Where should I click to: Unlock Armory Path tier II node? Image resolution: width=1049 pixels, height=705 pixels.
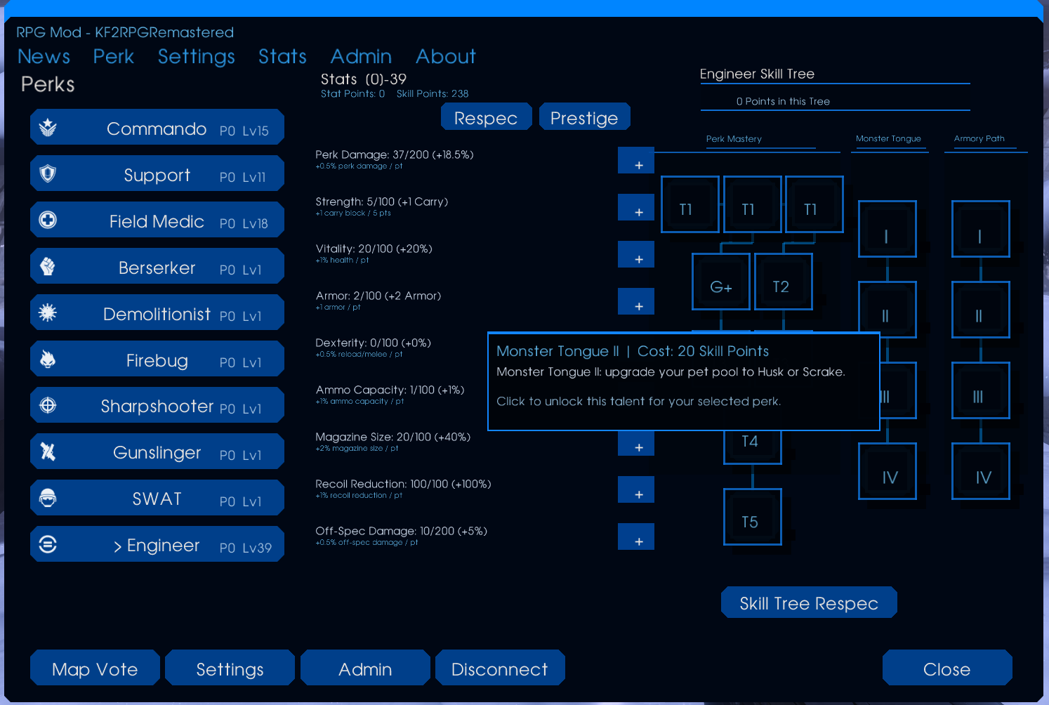[x=981, y=310]
